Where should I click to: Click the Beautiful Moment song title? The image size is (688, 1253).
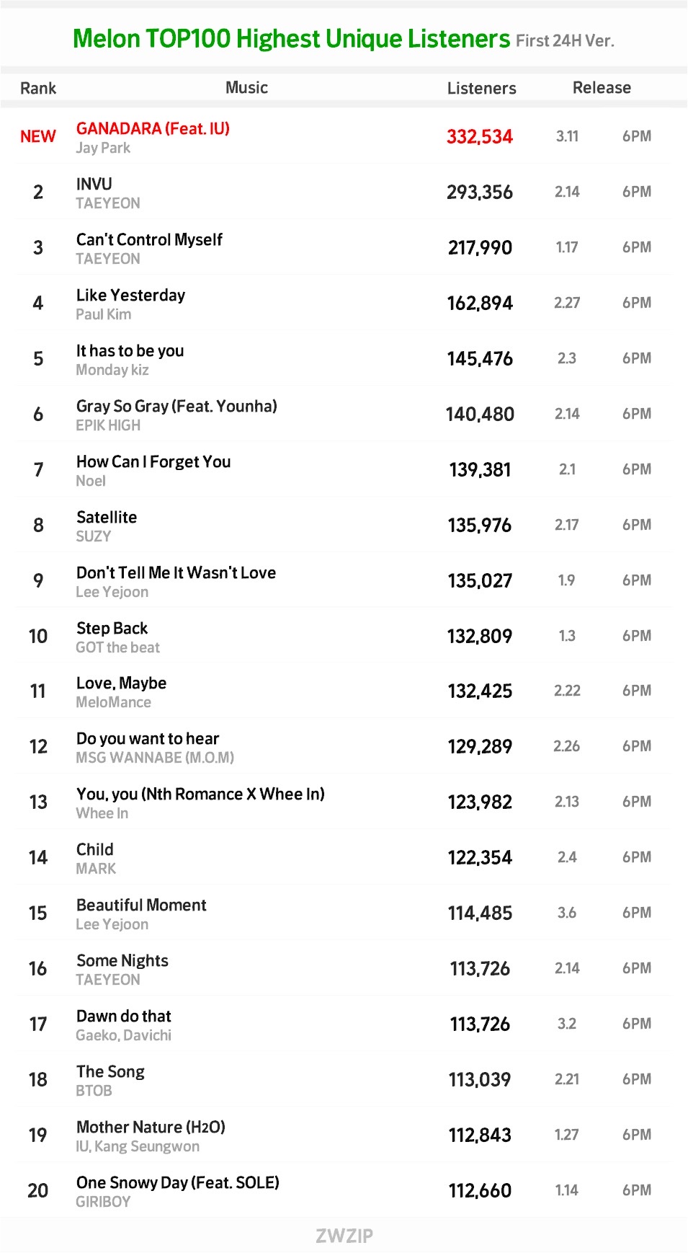point(141,905)
